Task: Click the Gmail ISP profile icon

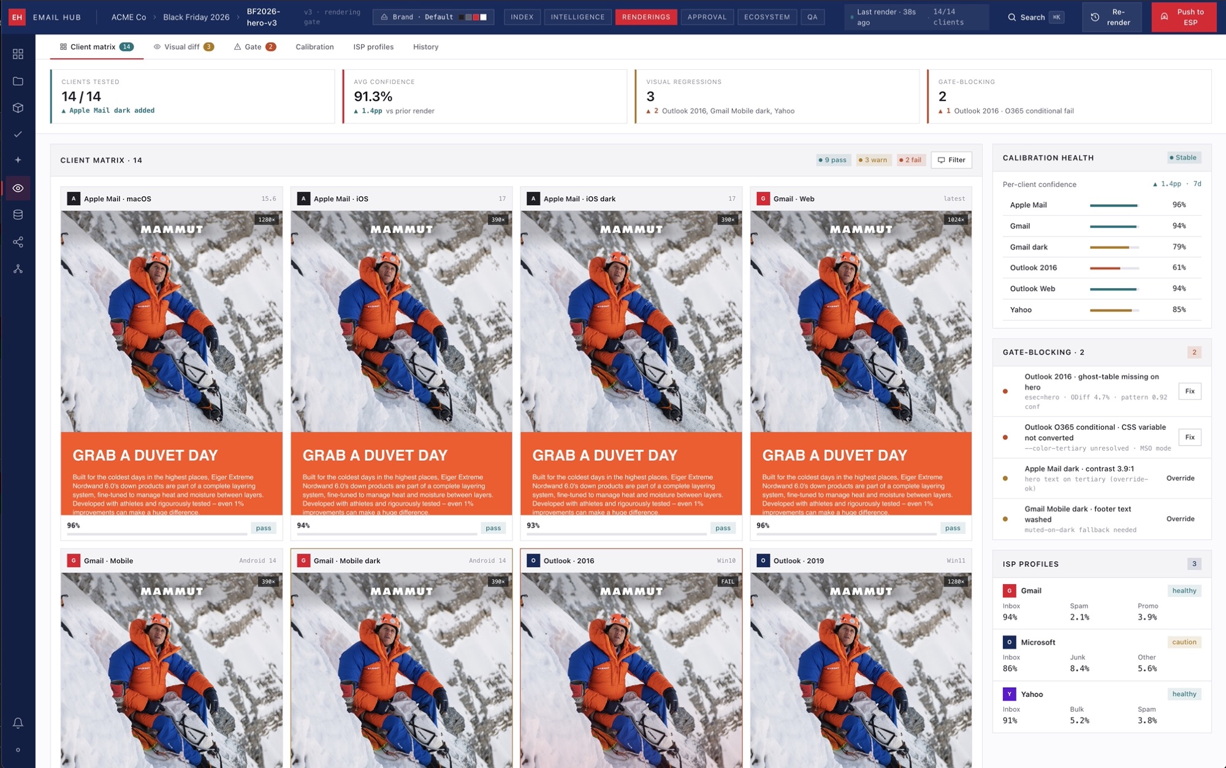Action: (x=1009, y=591)
